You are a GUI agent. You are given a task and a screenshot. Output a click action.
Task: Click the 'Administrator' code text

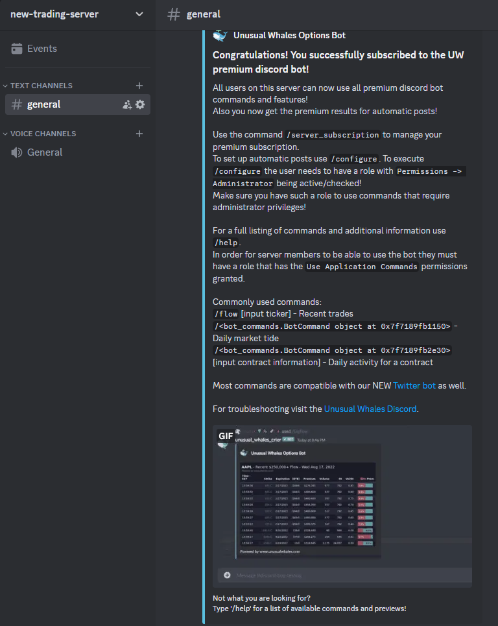click(243, 184)
